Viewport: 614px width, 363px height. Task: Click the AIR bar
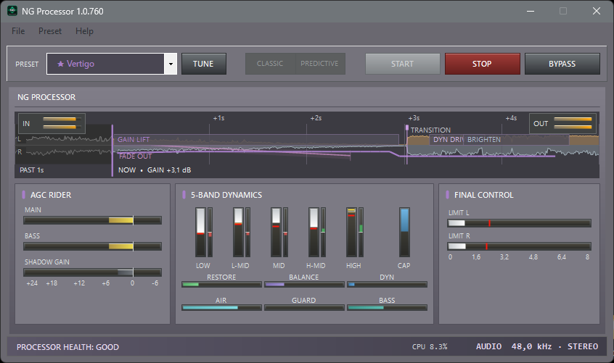pyautogui.click(x=221, y=307)
